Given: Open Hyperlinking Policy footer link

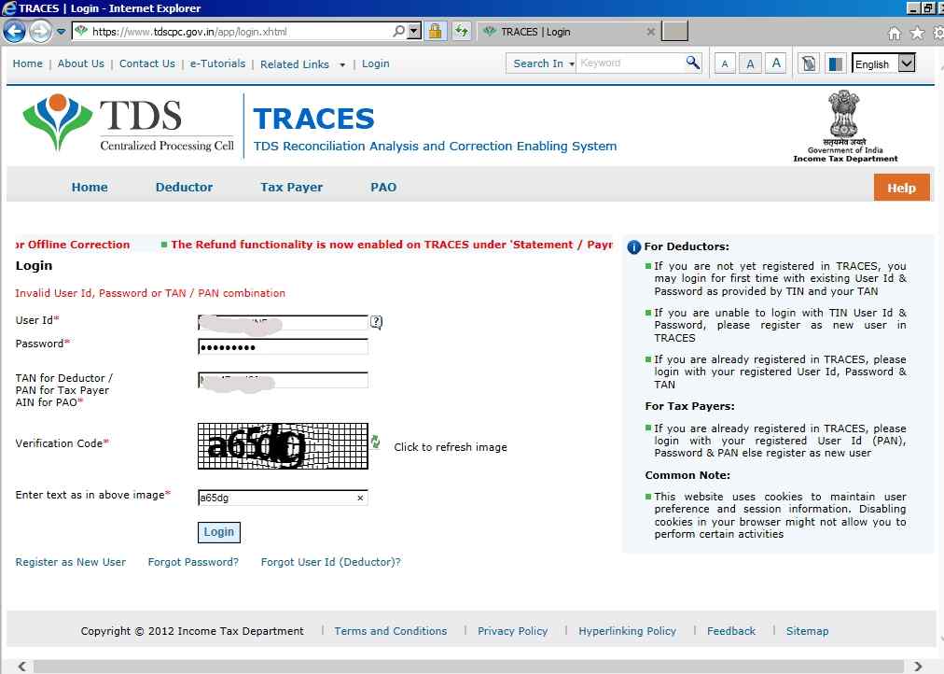Looking at the screenshot, I should pos(628,631).
